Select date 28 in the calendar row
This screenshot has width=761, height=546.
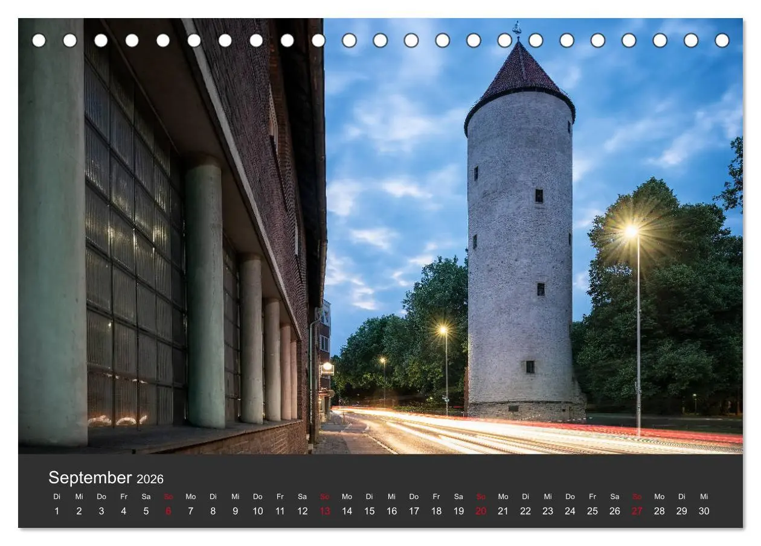[660, 511]
